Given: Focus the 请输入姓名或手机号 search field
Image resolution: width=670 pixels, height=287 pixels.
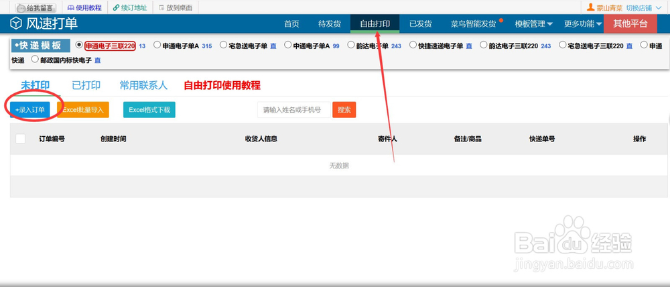Looking at the screenshot, I should point(294,110).
